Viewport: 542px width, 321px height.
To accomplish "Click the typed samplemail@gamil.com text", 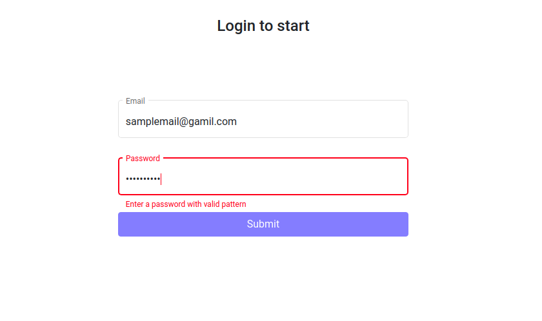I will point(181,121).
